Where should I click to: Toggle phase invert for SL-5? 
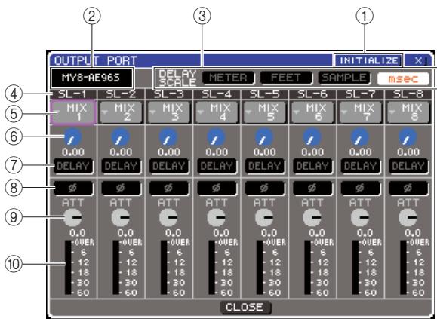(265, 189)
